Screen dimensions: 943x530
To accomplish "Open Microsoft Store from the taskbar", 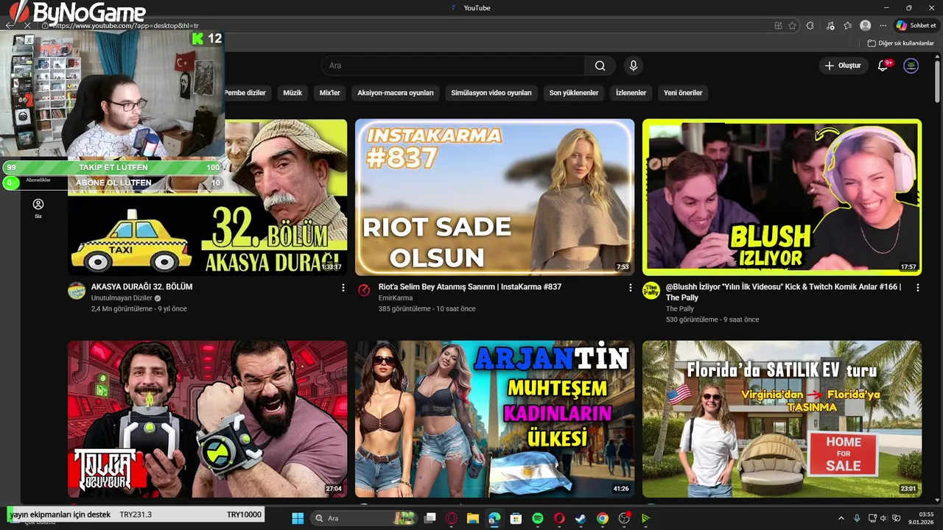I will click(516, 518).
